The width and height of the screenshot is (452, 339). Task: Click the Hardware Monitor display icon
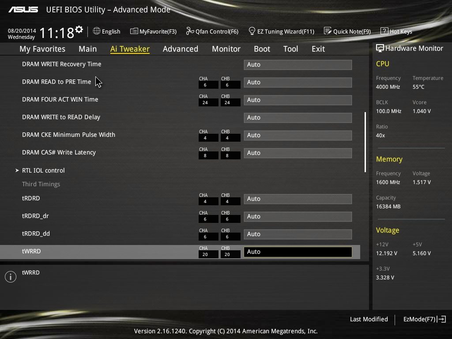click(380, 48)
